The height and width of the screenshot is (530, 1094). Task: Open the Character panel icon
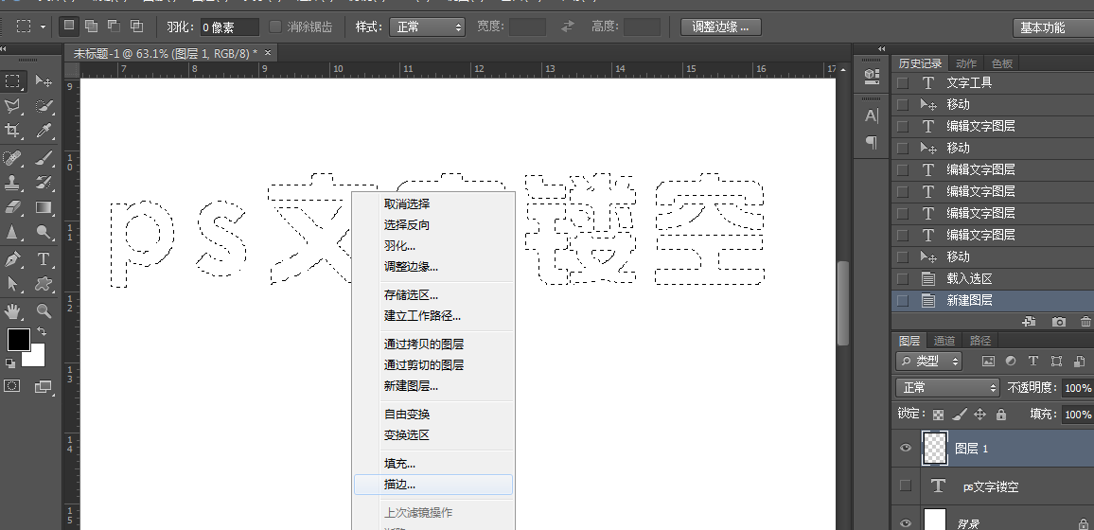coord(872,115)
